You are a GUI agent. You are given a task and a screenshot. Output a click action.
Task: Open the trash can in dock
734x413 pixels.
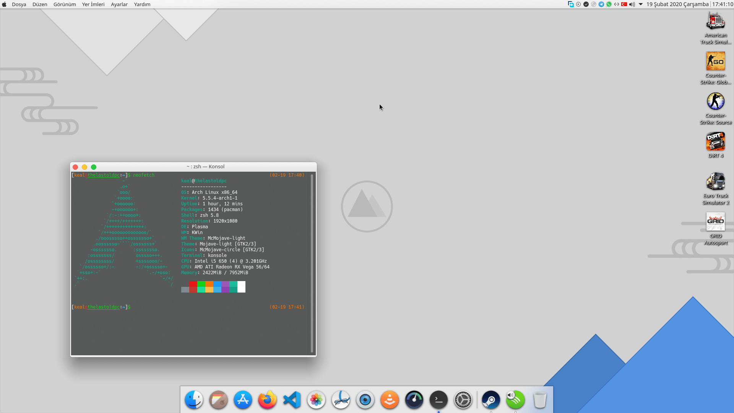(x=539, y=400)
